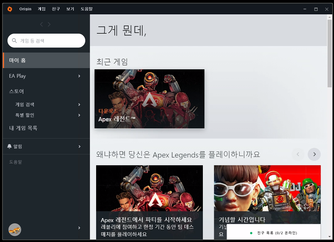The image size is (334, 242).
Task: Open the 게임 menu
Action: [x=41, y=9]
